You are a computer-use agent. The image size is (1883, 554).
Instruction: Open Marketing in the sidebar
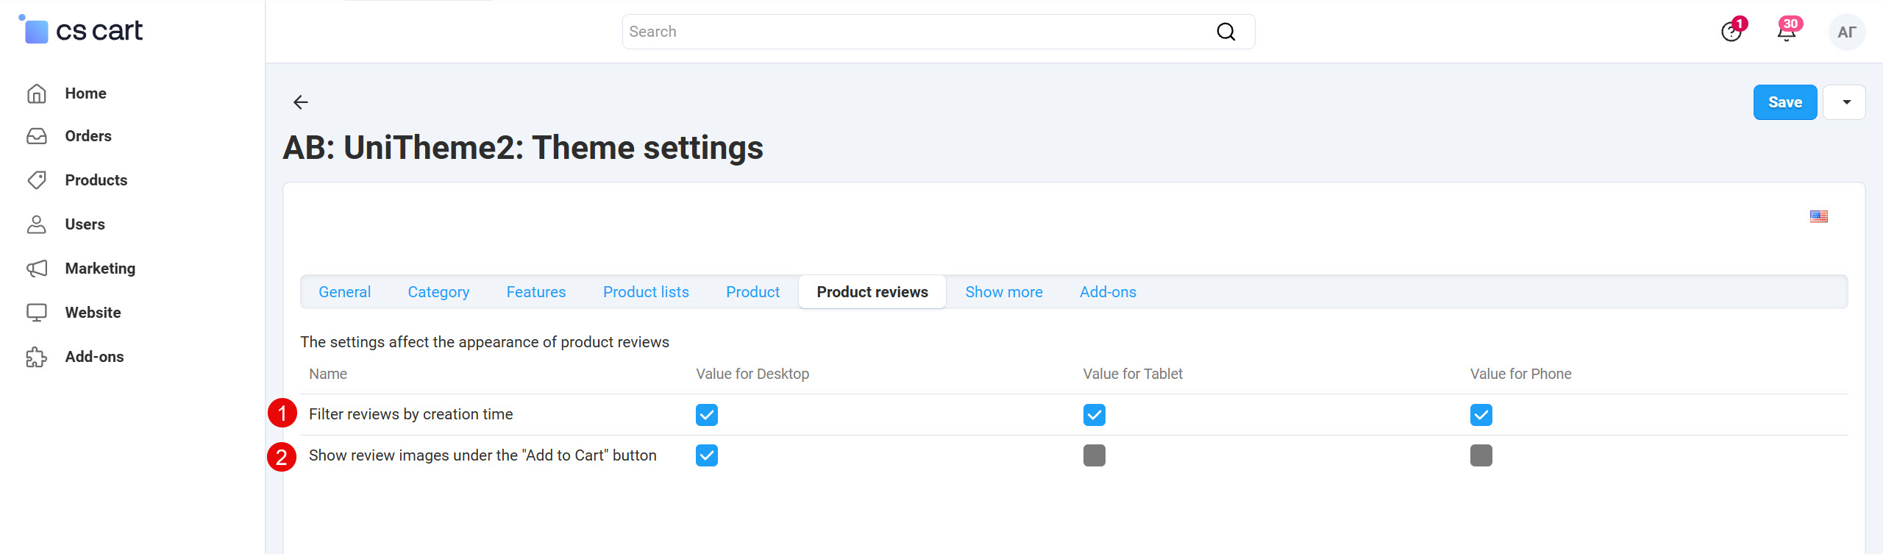[100, 269]
